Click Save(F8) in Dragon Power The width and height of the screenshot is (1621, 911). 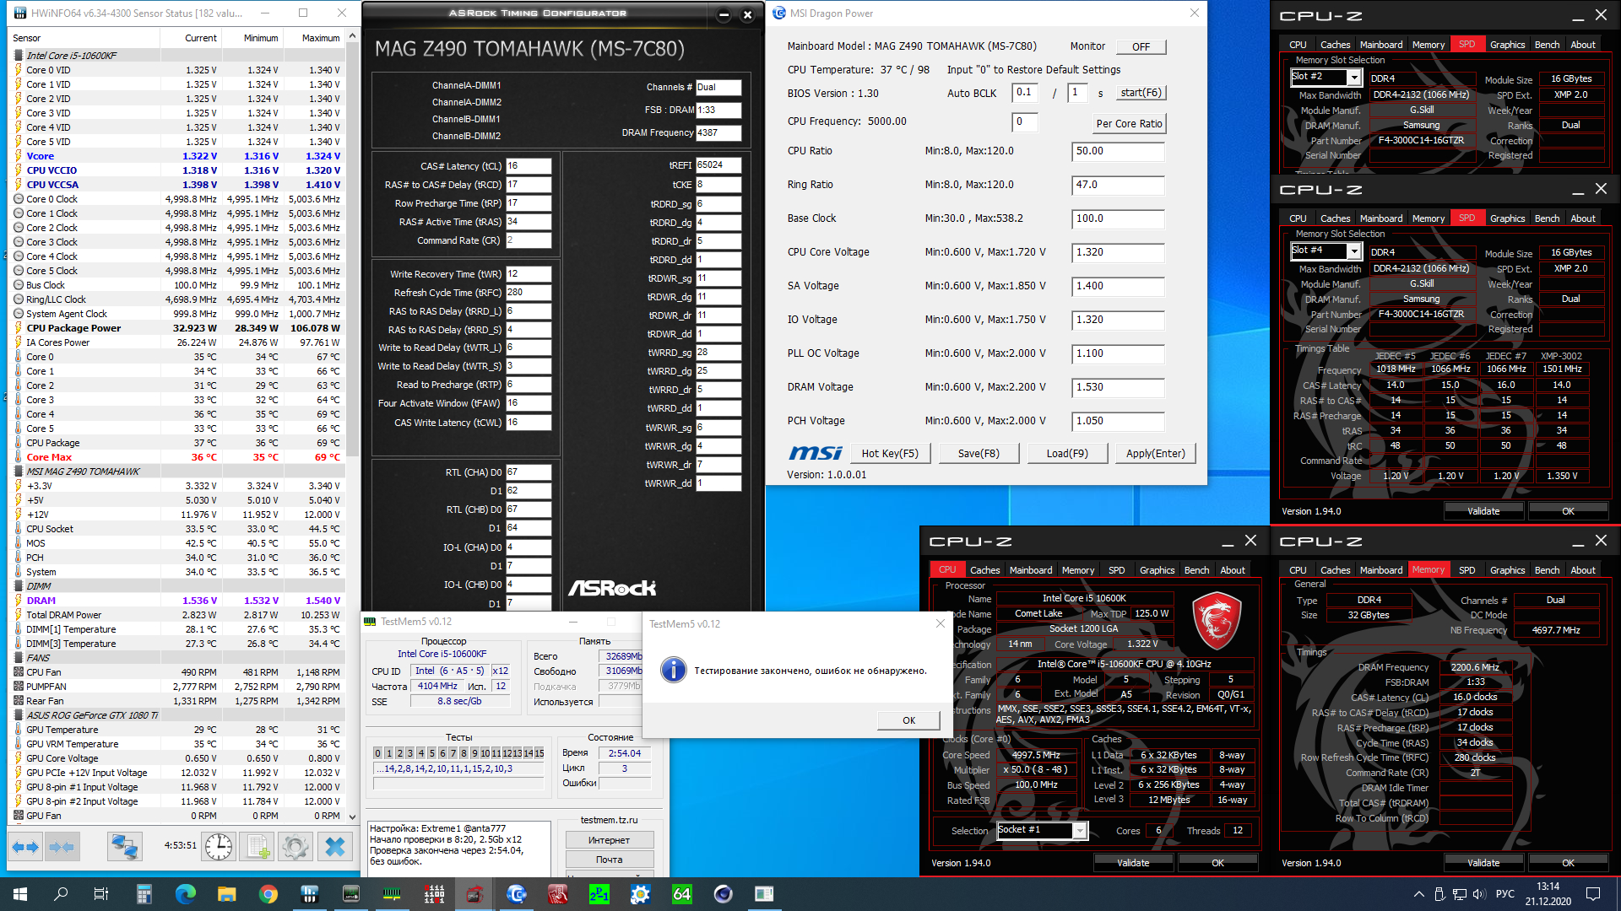[979, 454]
